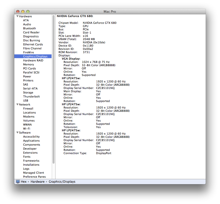Open Thunderbolt entry
Image resolution: width=220 pixels, height=204 pixels.
click(x=31, y=96)
